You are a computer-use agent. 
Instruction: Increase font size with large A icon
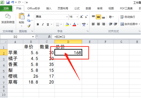coord(81,17)
